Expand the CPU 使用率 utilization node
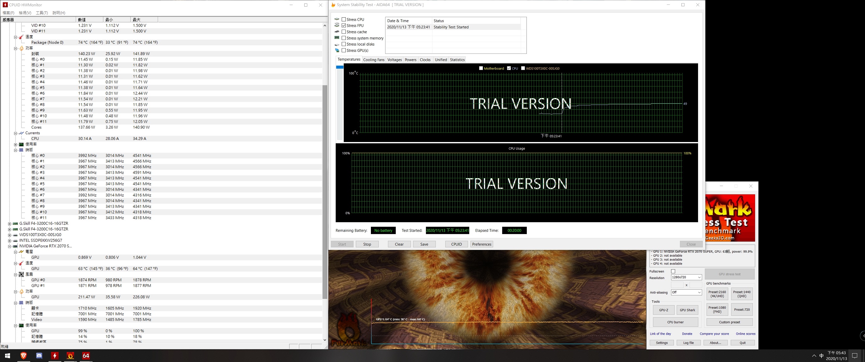 (x=15, y=145)
